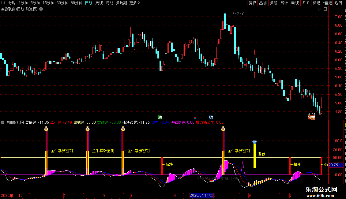
Task: Click the fourth money bag icon
Action: pyautogui.click(x=223, y=129)
